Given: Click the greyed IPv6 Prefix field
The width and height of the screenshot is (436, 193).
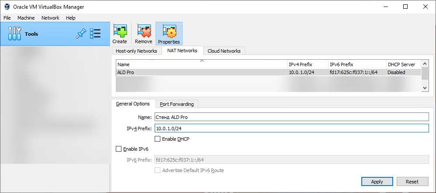Looking at the screenshot, I should pyautogui.click(x=291, y=160).
